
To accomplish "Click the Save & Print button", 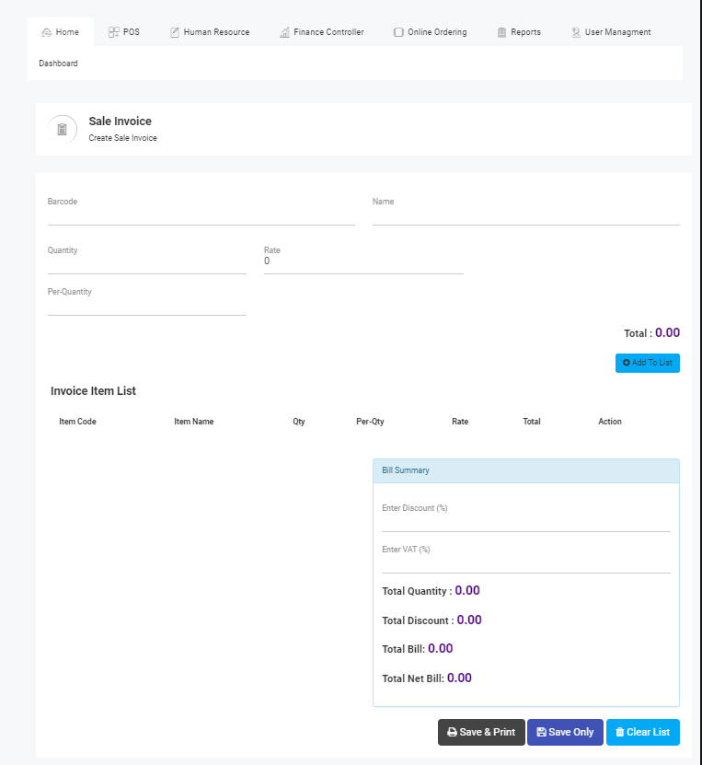I will pyautogui.click(x=481, y=732).
